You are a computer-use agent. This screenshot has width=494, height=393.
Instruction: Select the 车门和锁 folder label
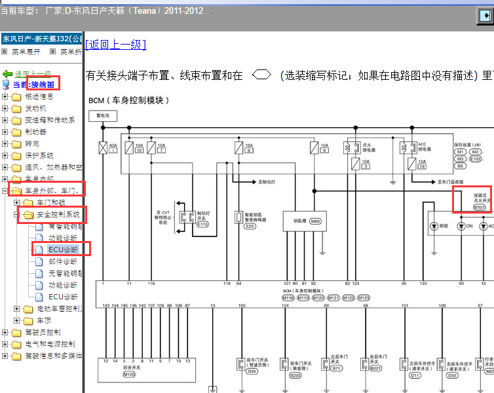point(51,202)
